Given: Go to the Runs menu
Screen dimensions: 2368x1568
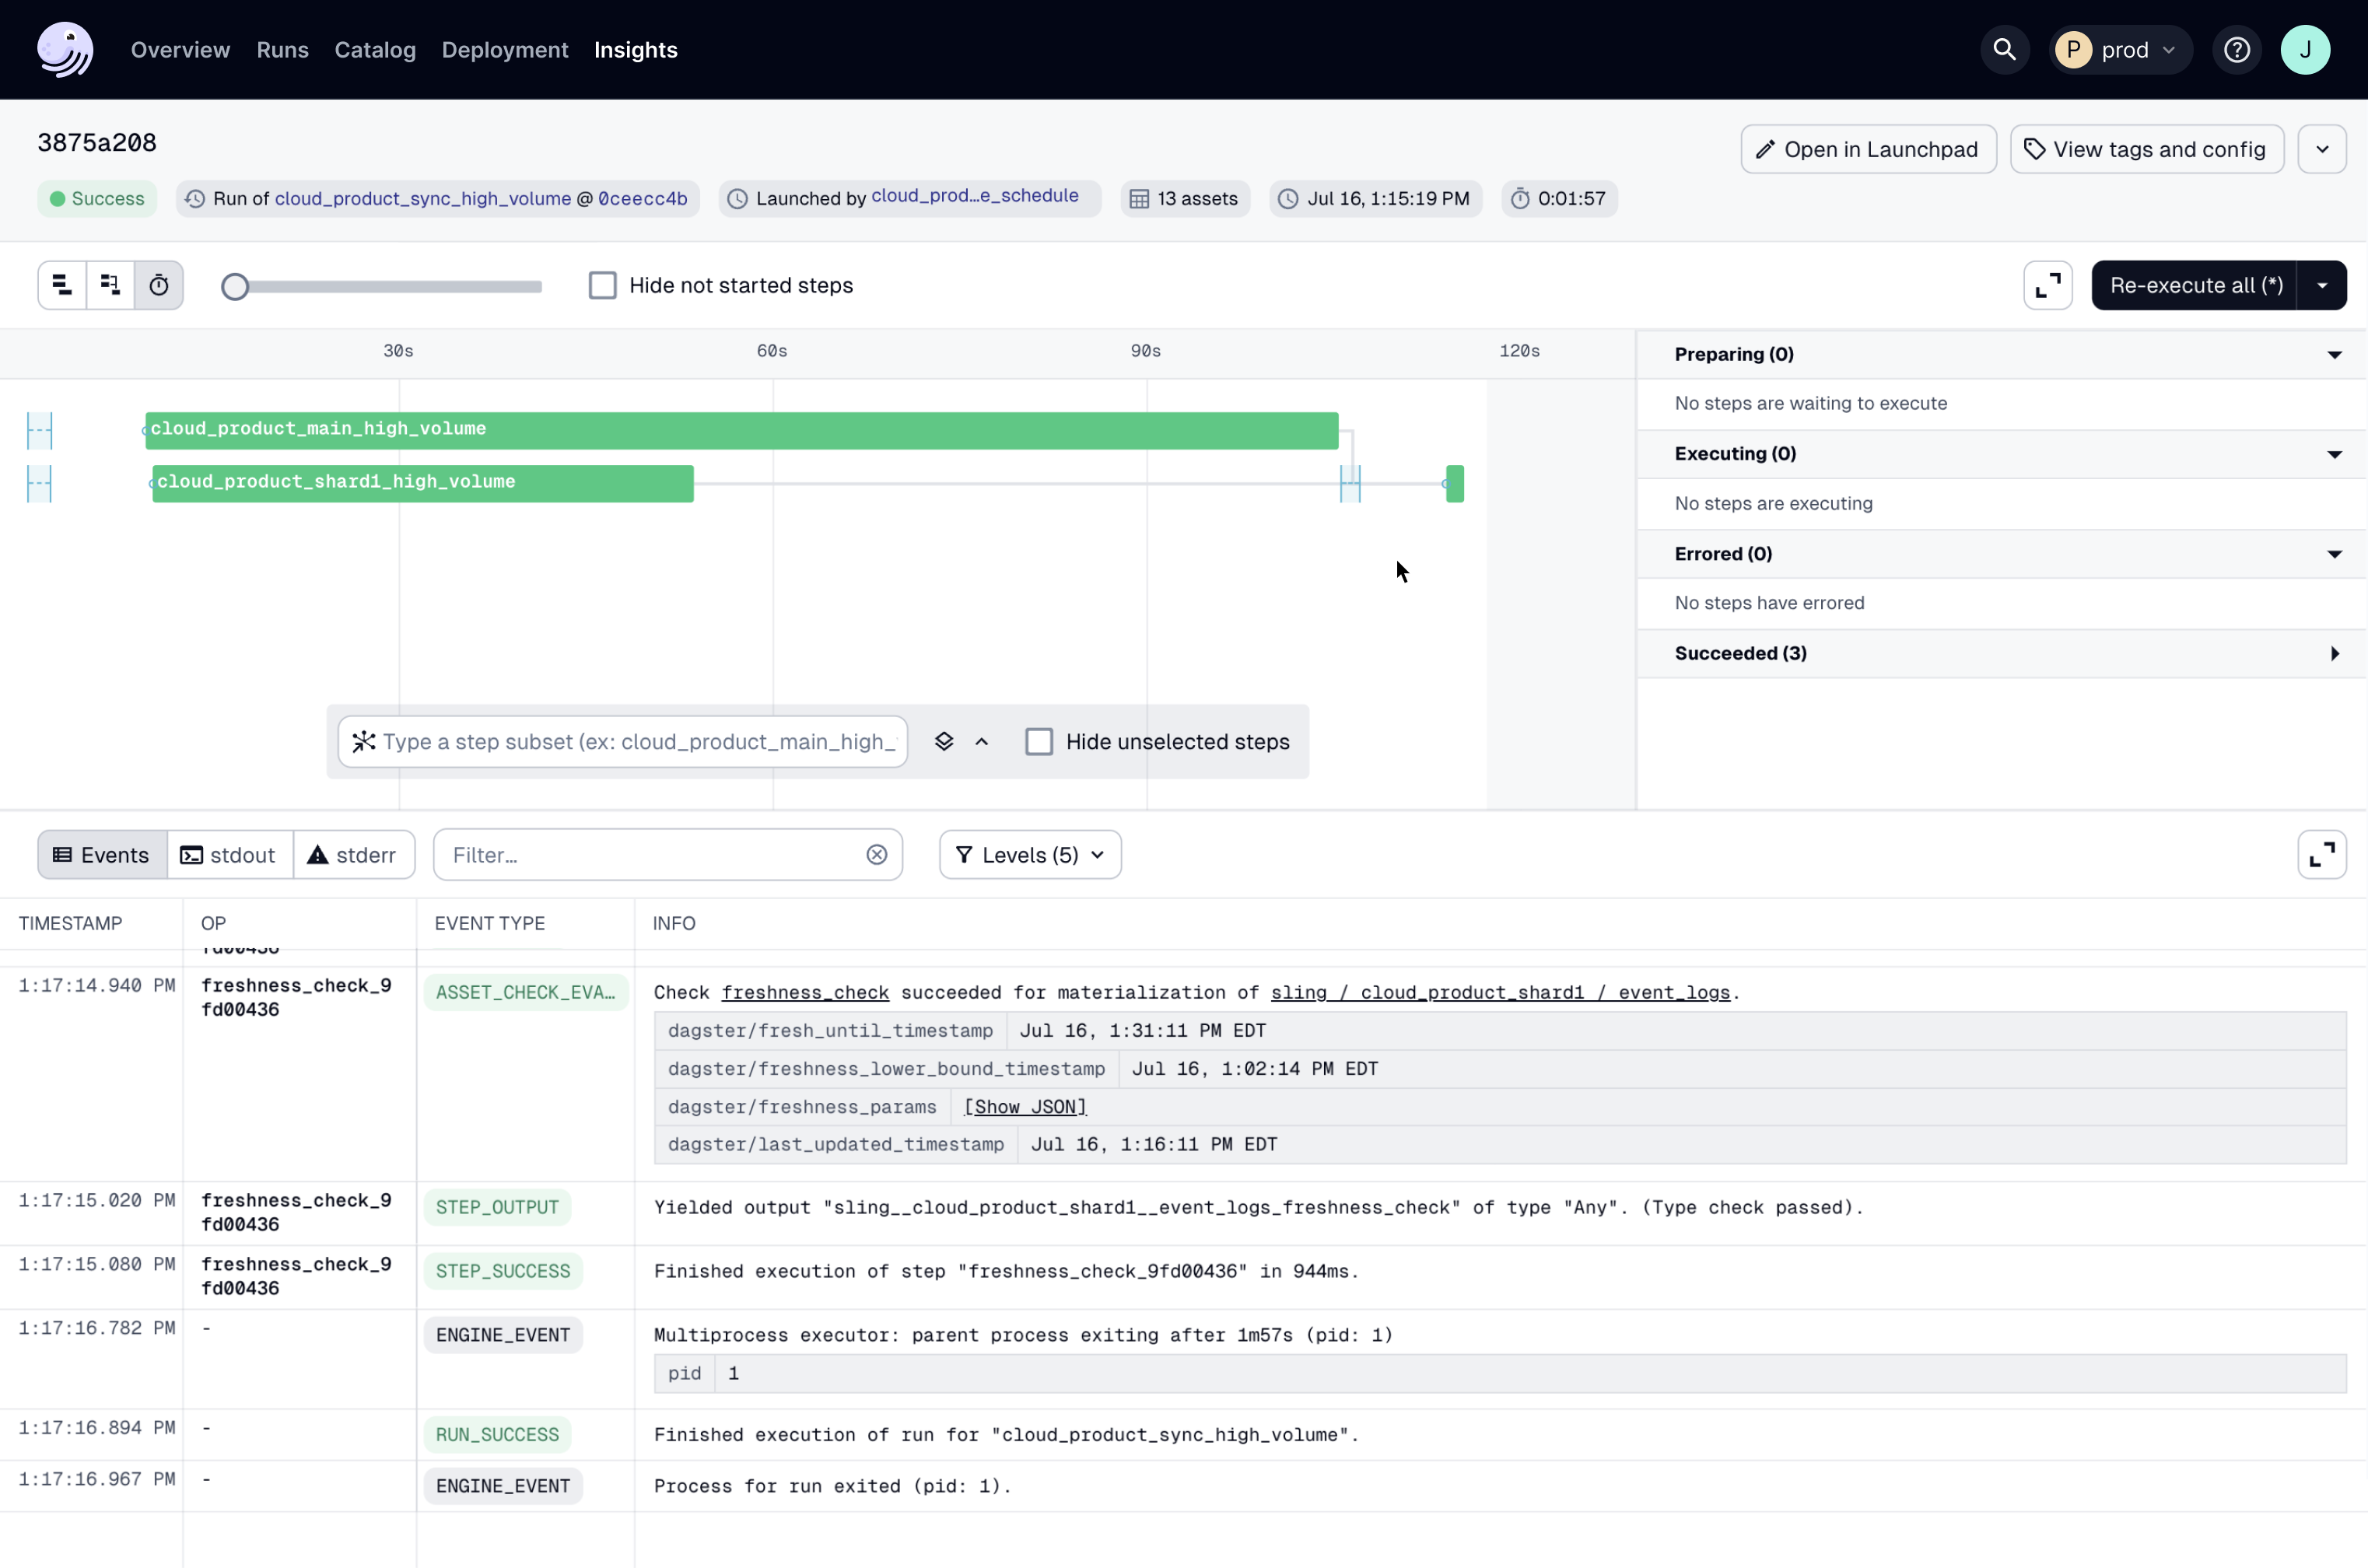Looking at the screenshot, I should pos(282,49).
